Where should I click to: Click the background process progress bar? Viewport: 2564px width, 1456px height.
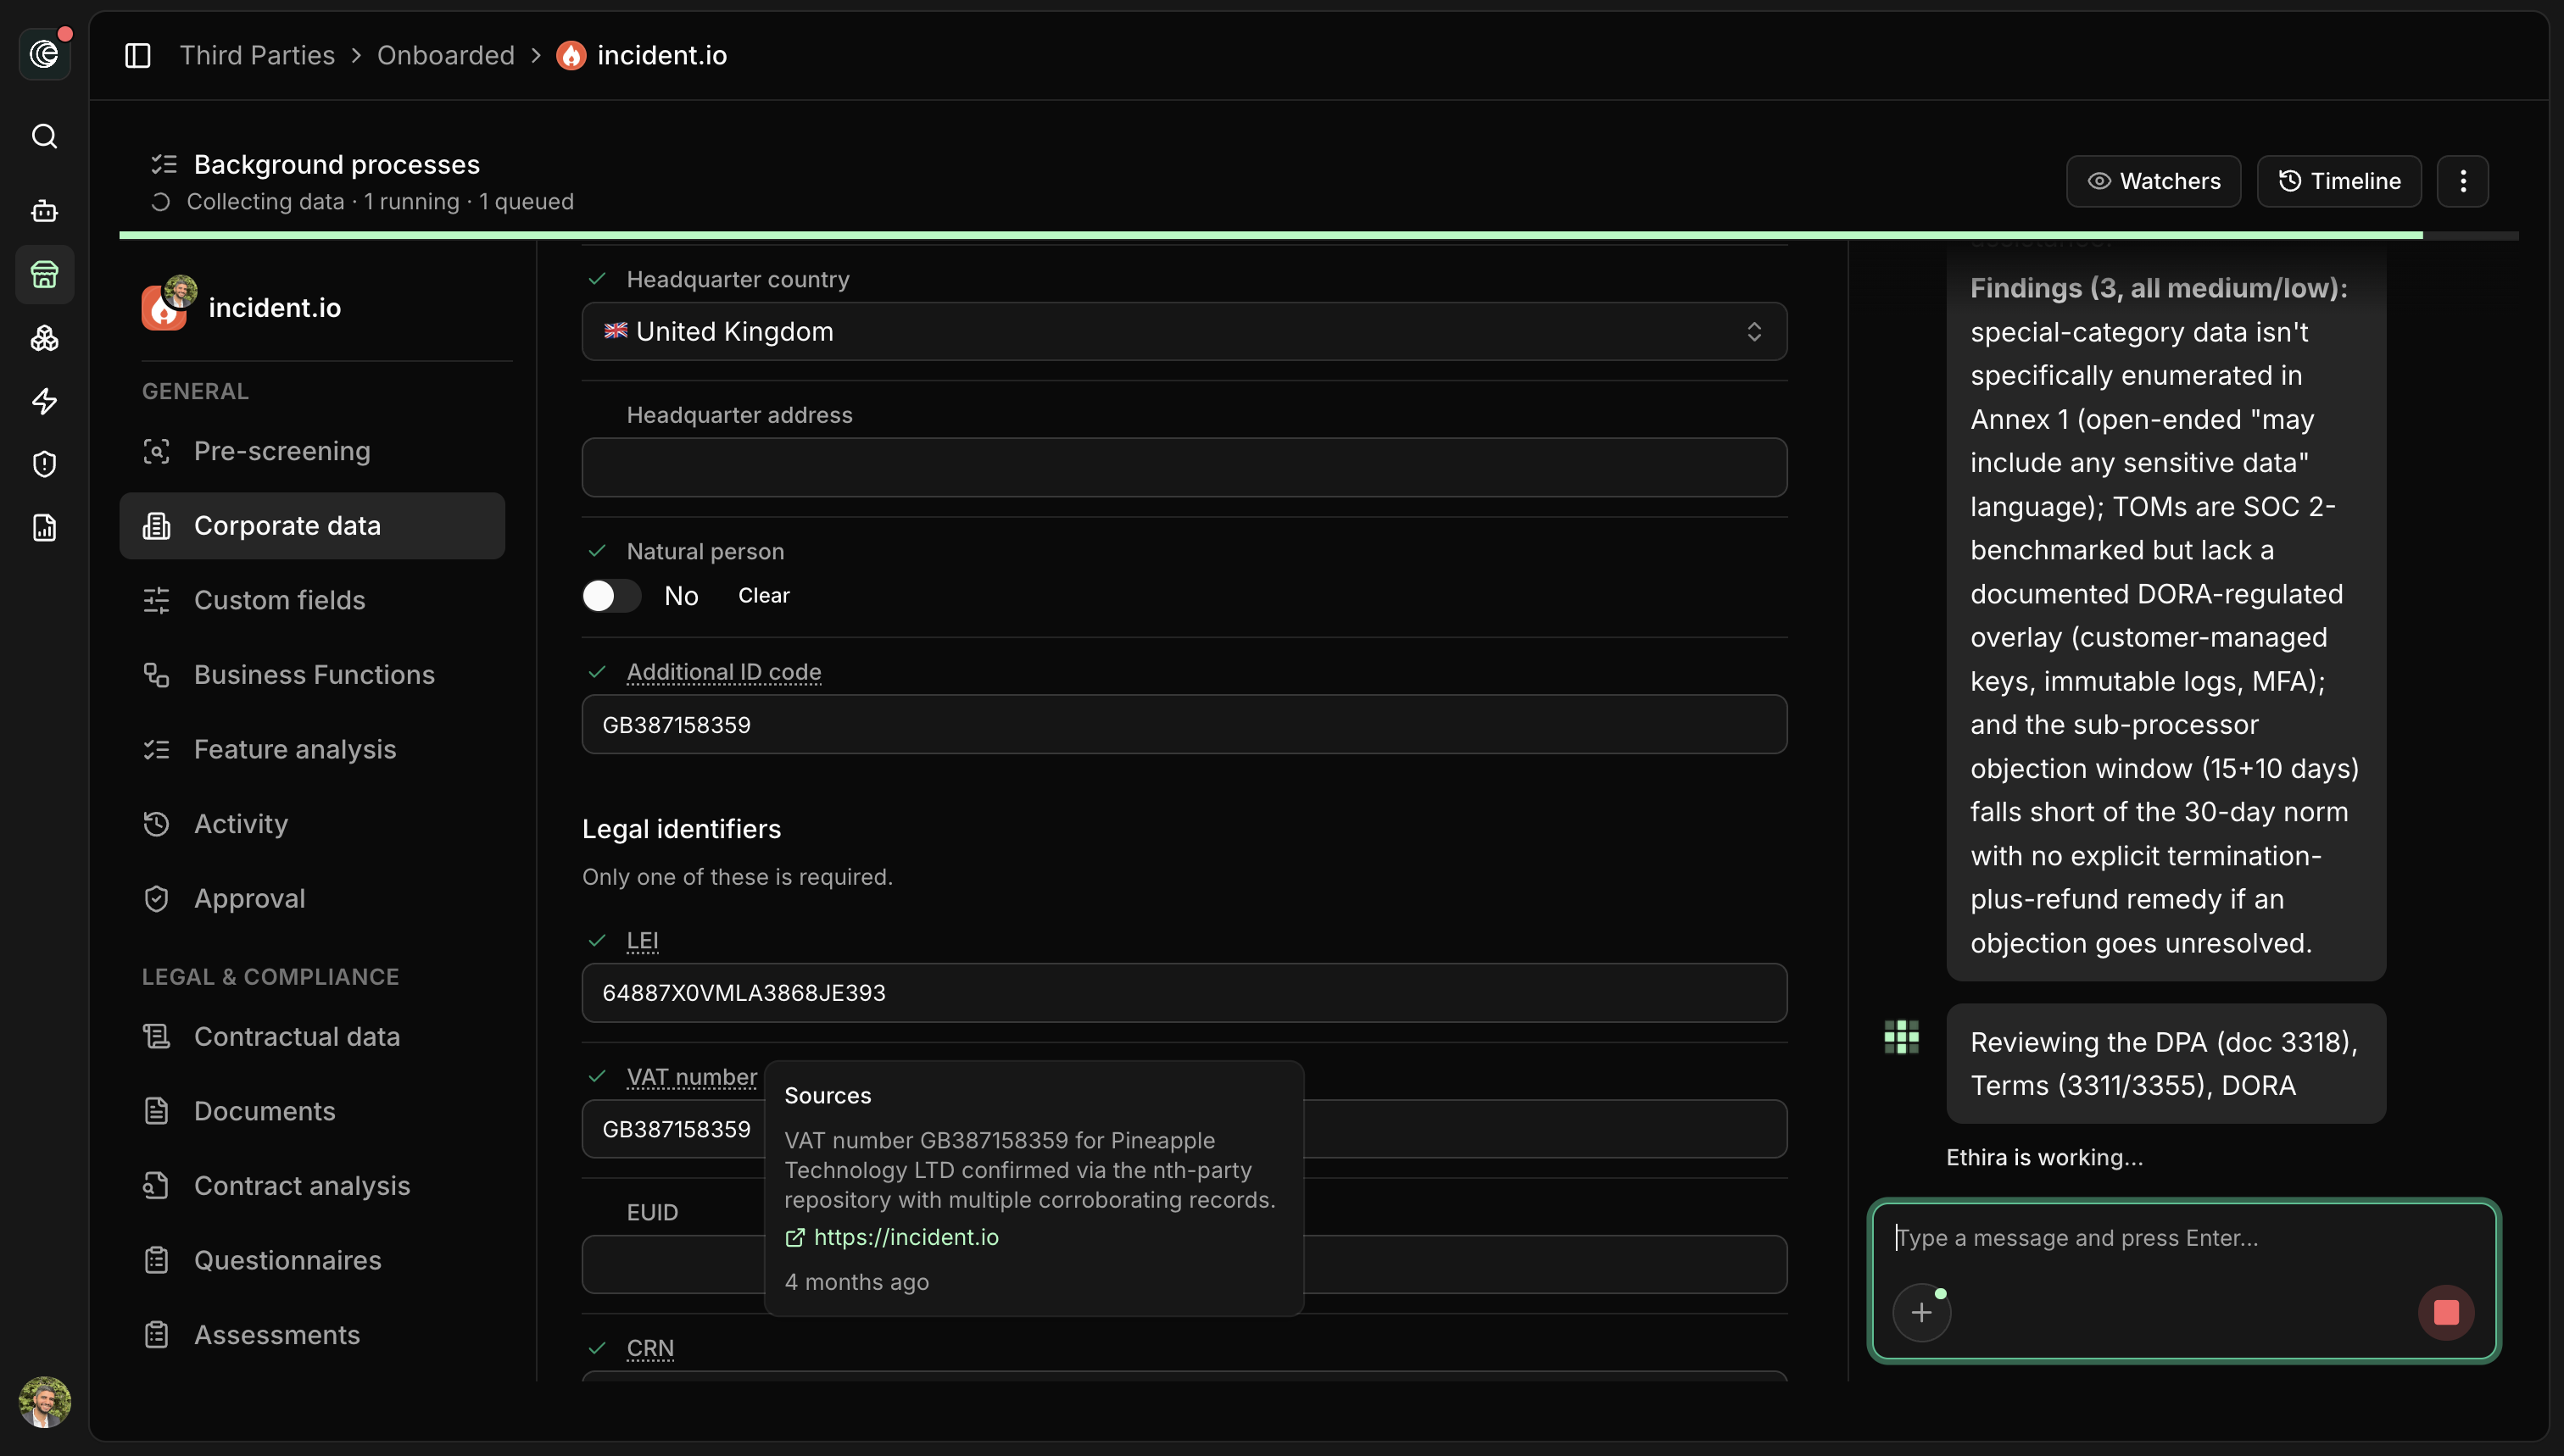pyautogui.click(x=1318, y=236)
